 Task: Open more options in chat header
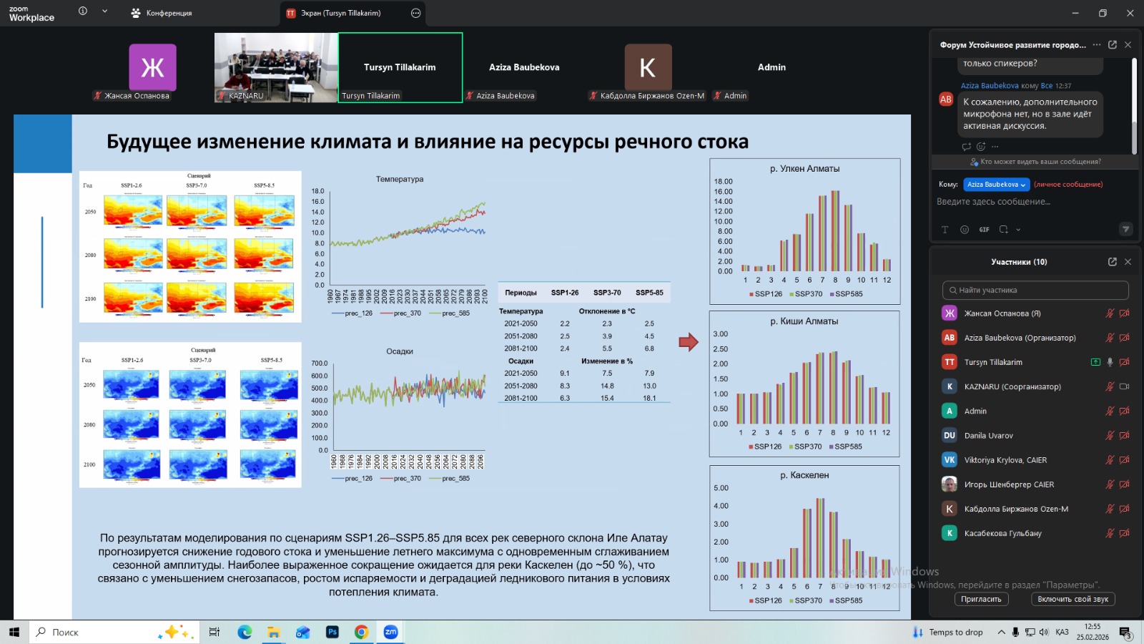[1097, 44]
